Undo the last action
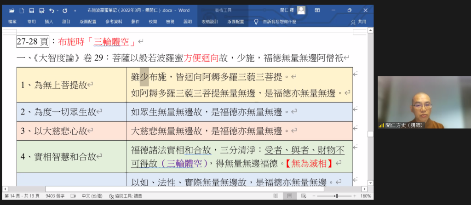 pyautogui.click(x=51, y=10)
